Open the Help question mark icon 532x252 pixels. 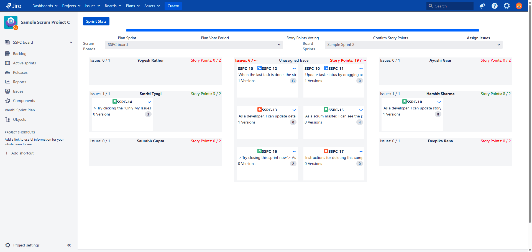[x=495, y=6]
